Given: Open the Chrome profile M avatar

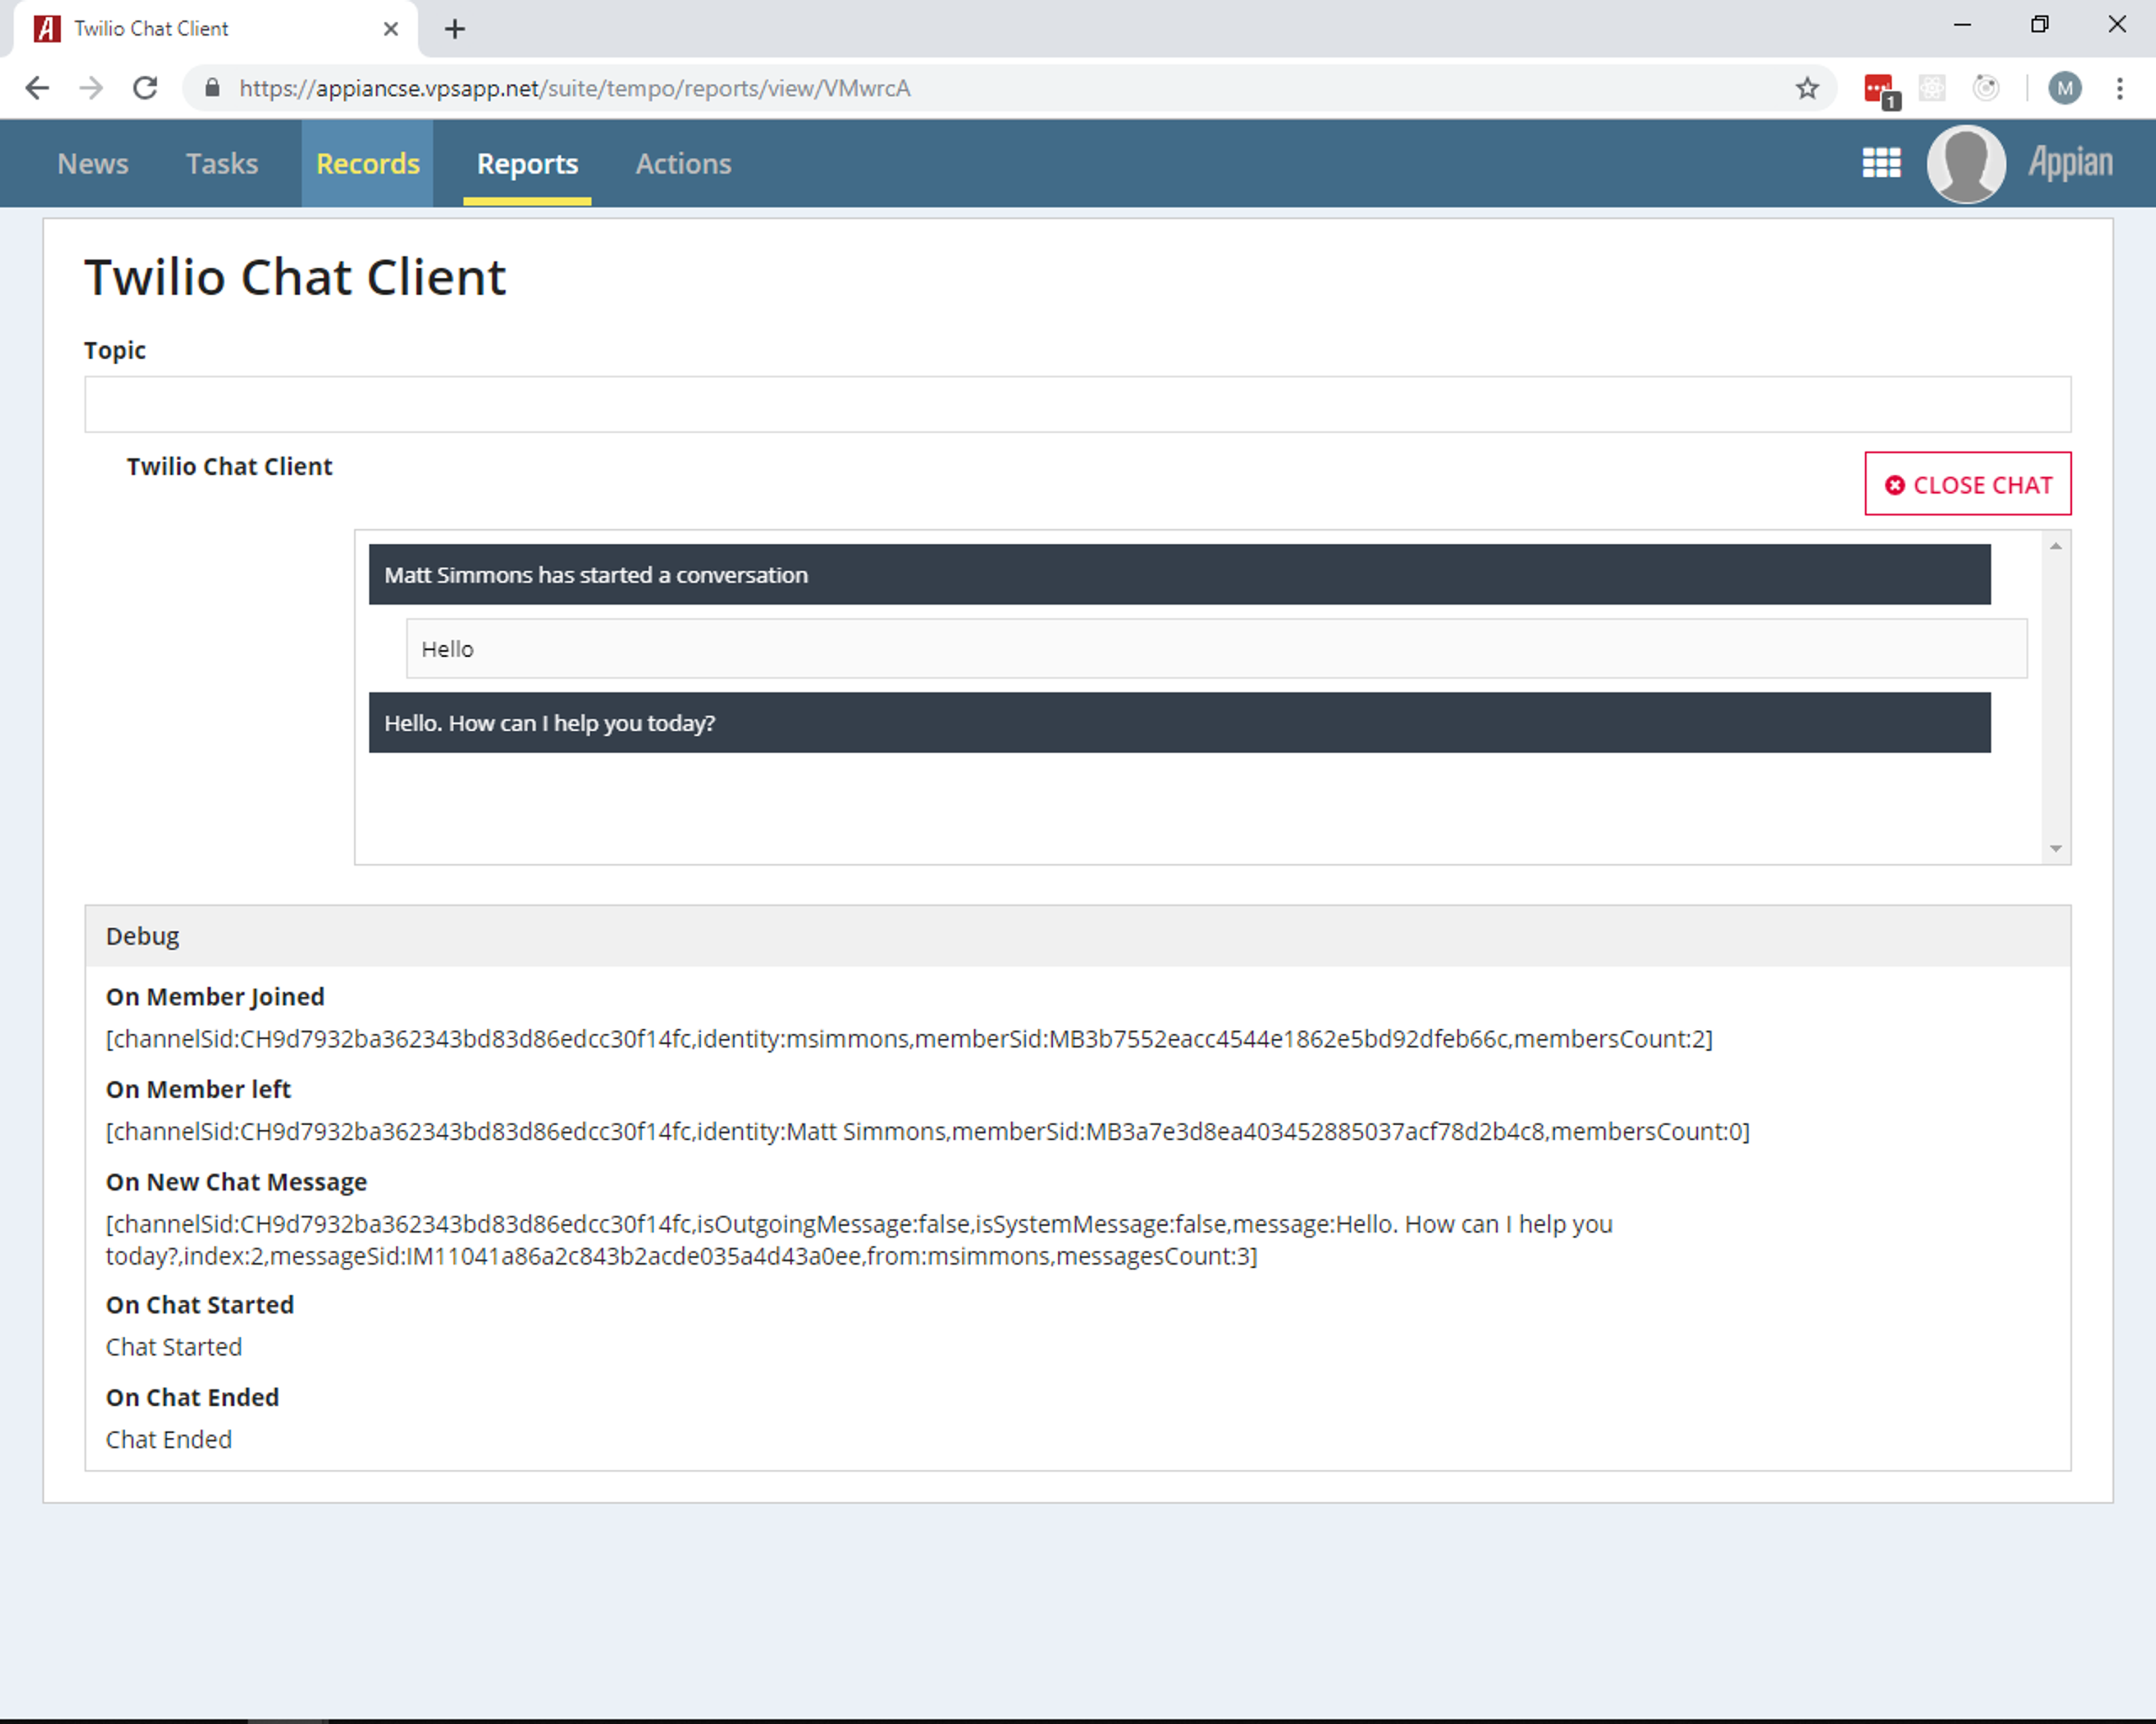Looking at the screenshot, I should point(2064,88).
